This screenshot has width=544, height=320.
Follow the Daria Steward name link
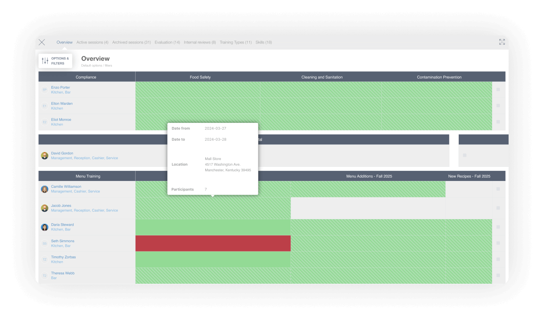click(62, 224)
